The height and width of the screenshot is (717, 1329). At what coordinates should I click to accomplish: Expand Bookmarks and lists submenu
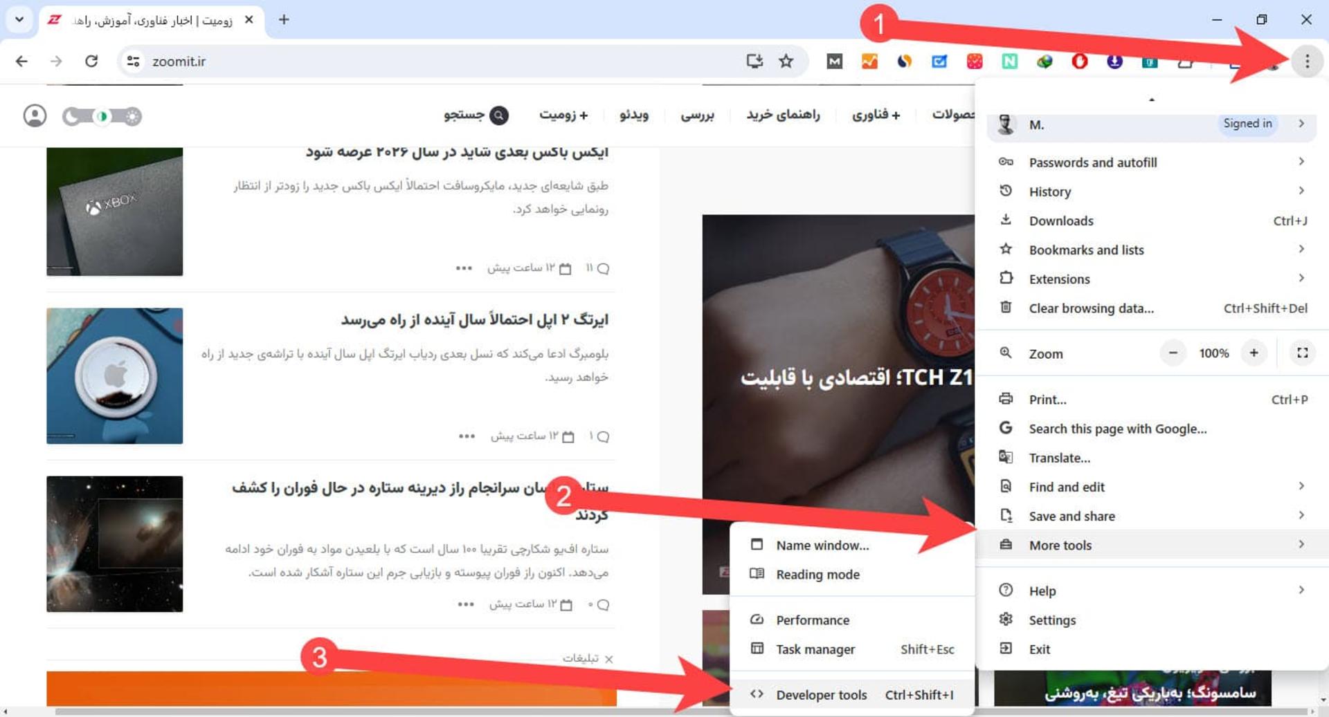tap(1152, 250)
